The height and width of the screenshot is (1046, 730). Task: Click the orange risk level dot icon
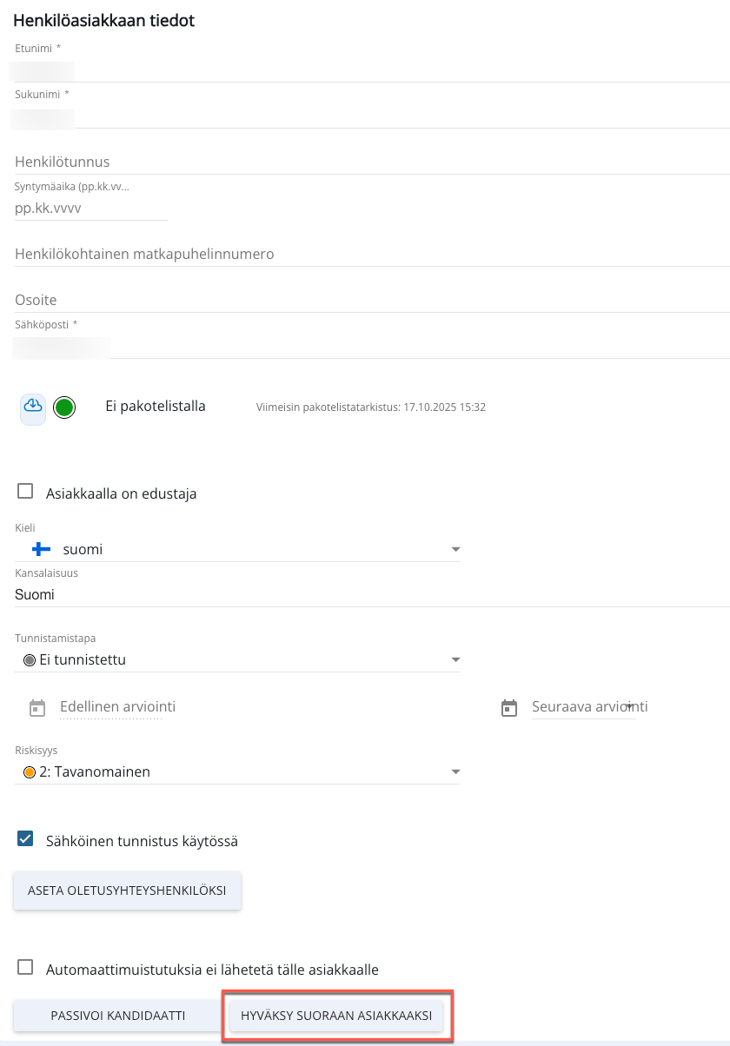point(29,771)
